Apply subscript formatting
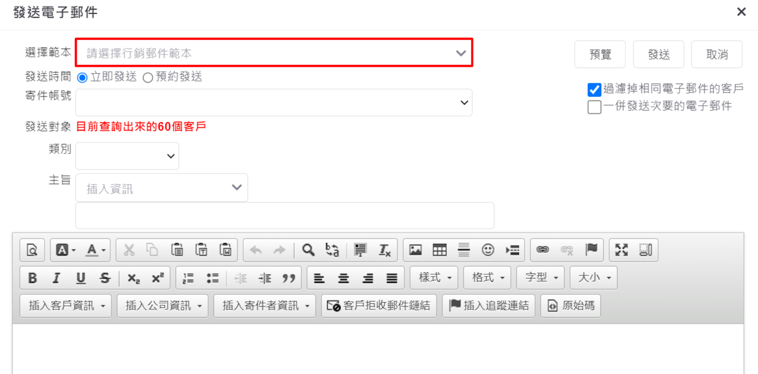This screenshot has height=374, width=758. coord(134,278)
